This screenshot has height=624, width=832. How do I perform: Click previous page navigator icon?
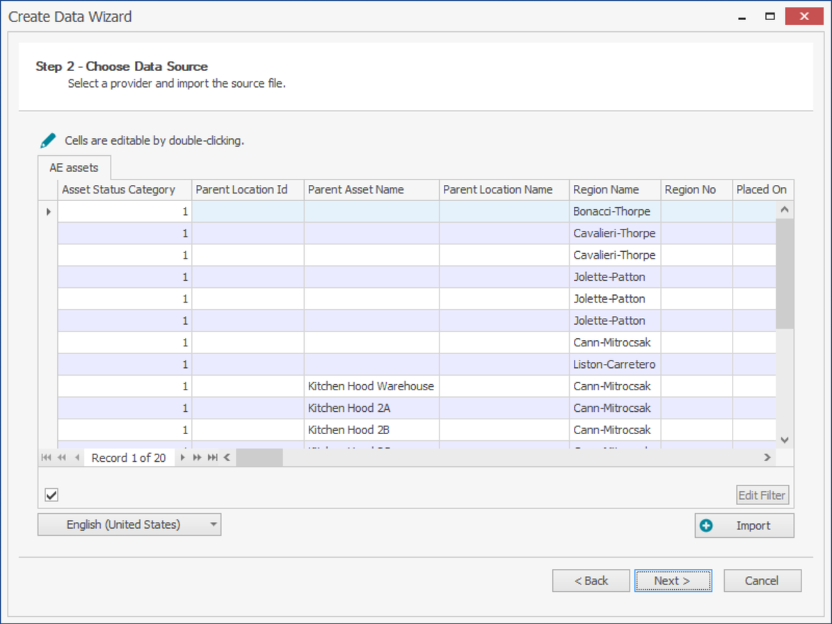point(61,458)
